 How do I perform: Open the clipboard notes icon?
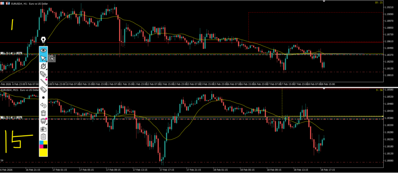point(43,136)
